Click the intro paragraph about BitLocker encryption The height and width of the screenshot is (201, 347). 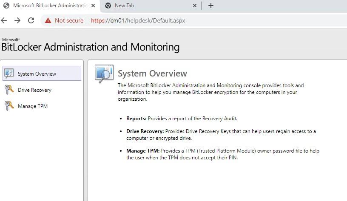tap(210, 92)
